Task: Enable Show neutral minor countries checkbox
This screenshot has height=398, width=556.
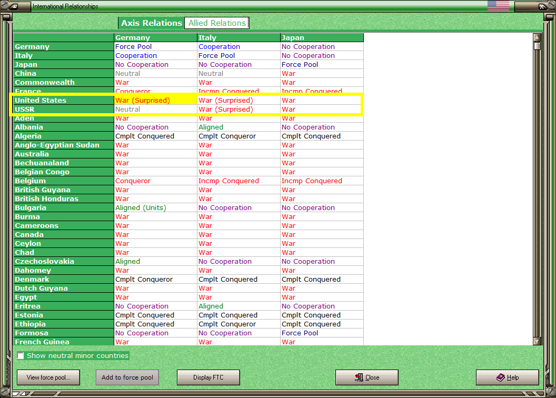Action: (21, 355)
